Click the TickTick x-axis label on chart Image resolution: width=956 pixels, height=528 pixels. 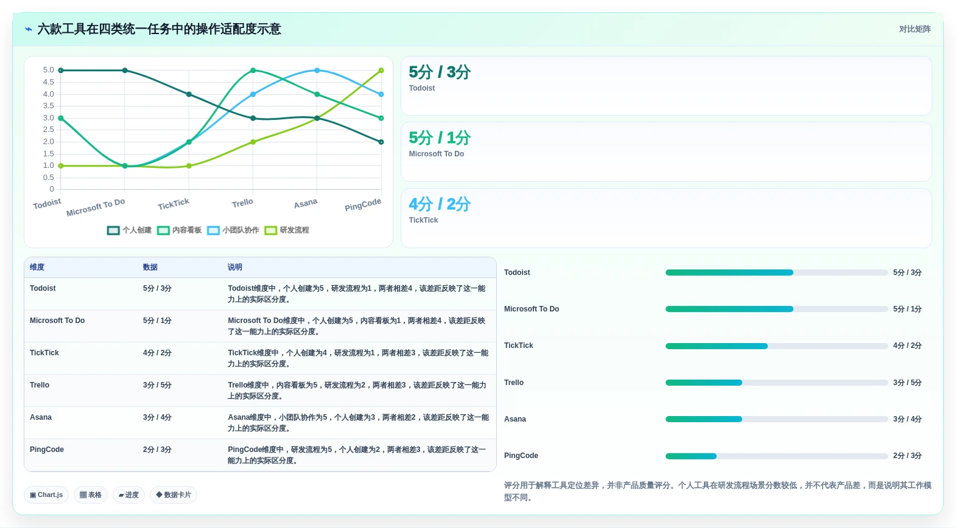(174, 204)
